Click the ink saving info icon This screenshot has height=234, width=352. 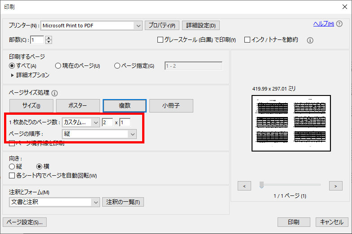[310, 40]
